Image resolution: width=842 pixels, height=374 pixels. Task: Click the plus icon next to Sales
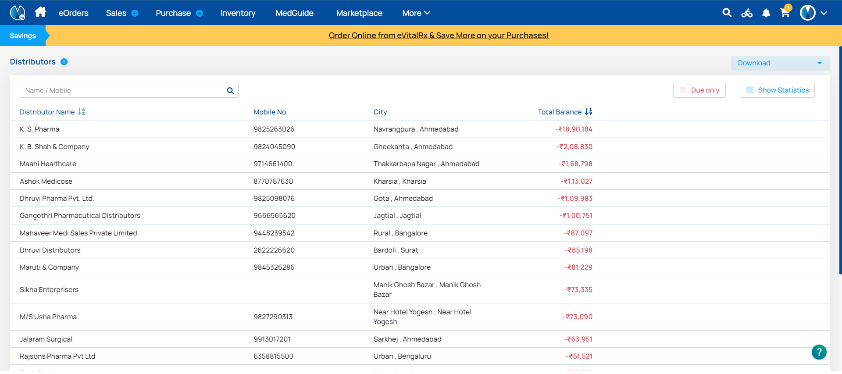pyautogui.click(x=135, y=13)
